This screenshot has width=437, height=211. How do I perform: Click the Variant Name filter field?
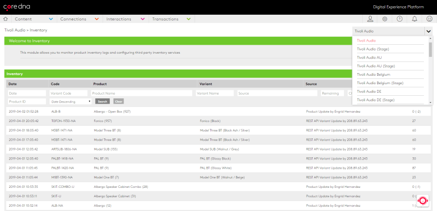click(215, 93)
